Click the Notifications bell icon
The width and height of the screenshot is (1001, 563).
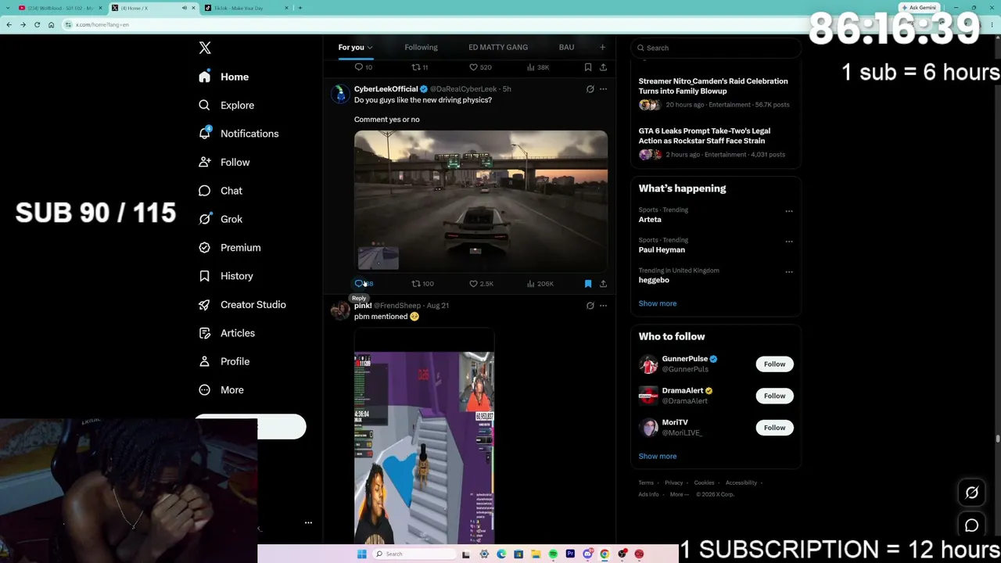(x=205, y=134)
